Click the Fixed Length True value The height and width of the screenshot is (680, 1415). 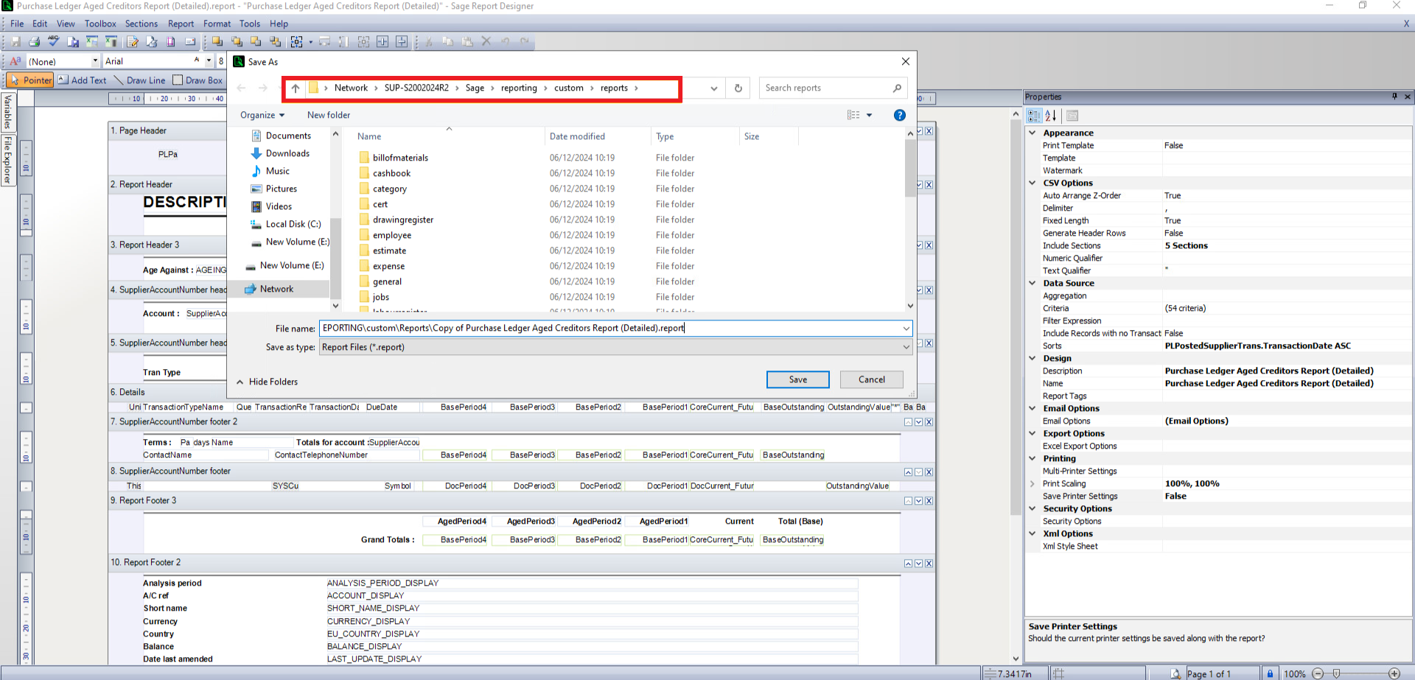pos(1173,221)
